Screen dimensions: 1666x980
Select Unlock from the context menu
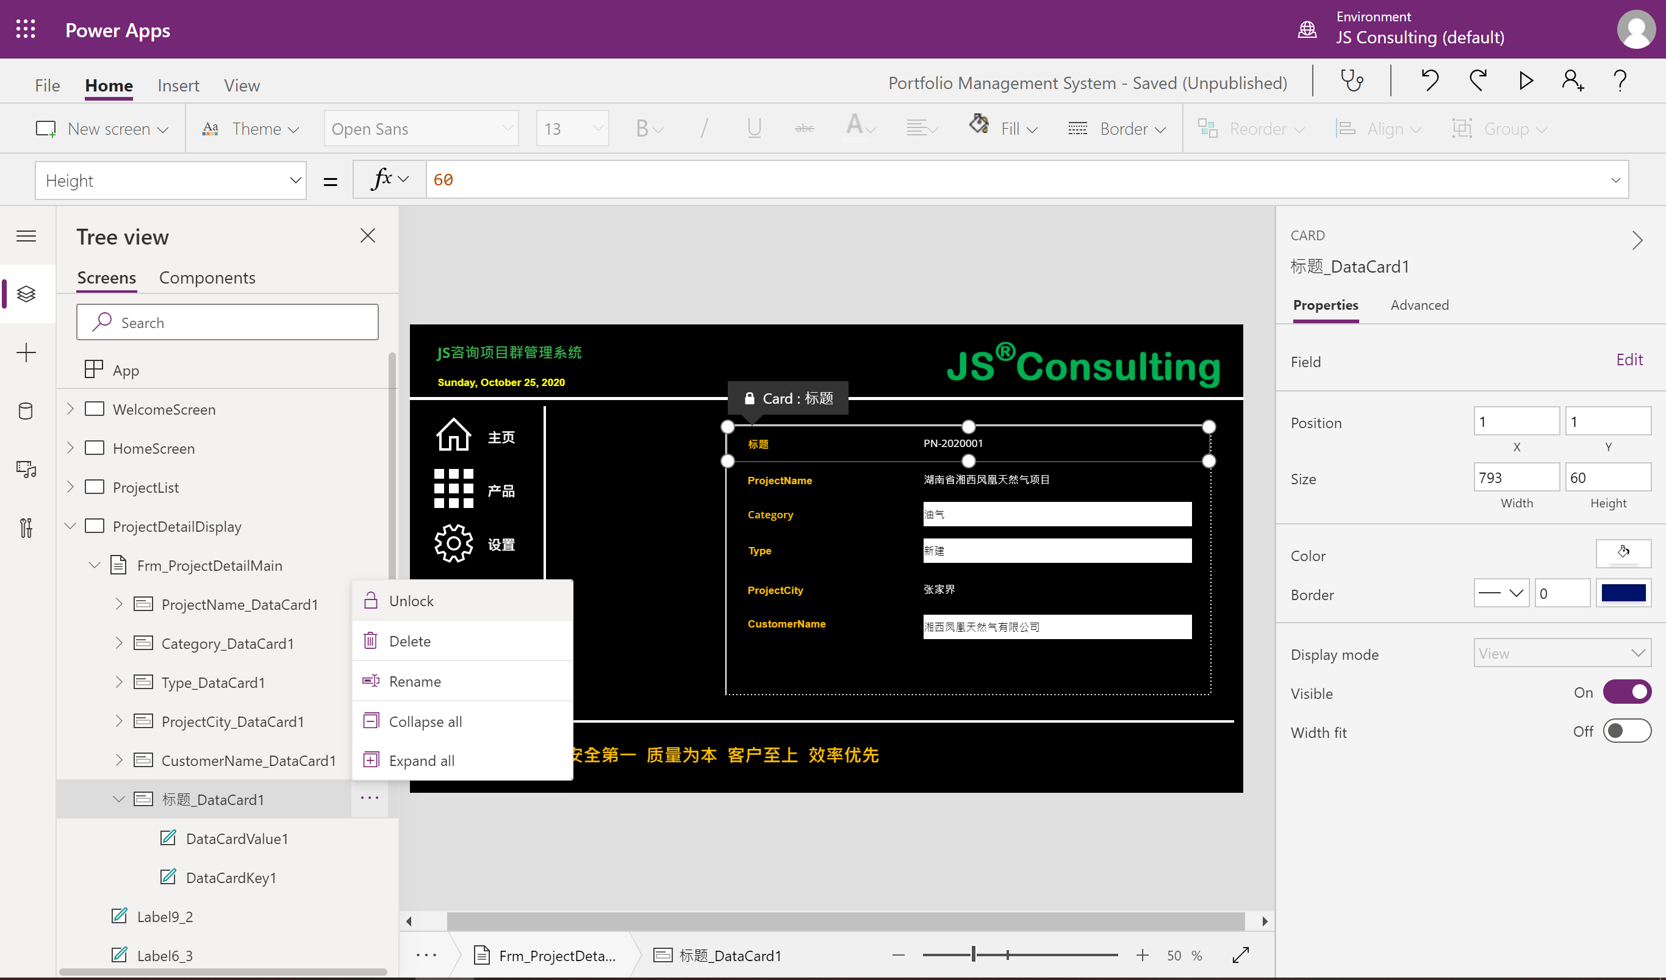(462, 601)
